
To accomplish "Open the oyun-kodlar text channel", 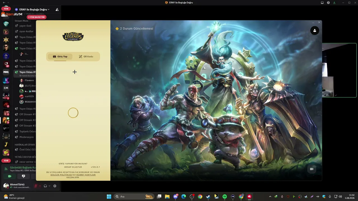I will click(25, 31).
